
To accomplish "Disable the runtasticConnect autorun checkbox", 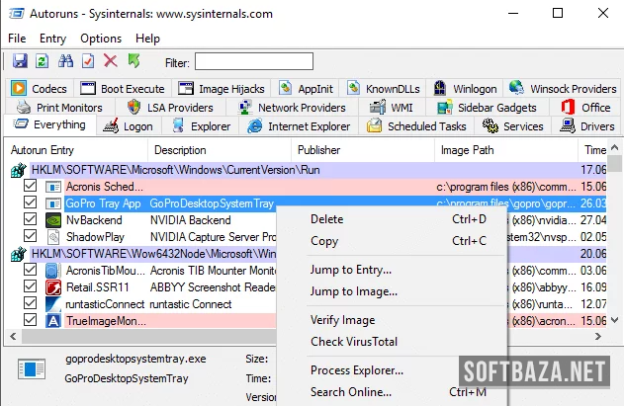I will click(x=30, y=304).
